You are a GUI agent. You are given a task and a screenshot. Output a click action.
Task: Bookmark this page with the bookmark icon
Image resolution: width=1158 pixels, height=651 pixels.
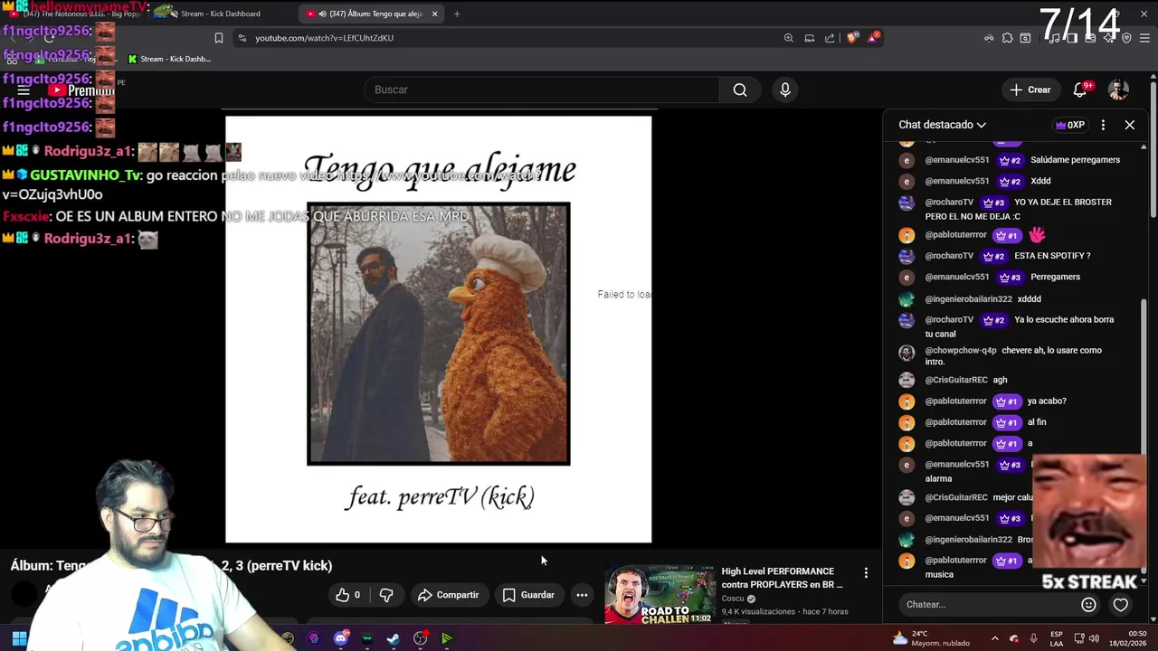tap(218, 38)
